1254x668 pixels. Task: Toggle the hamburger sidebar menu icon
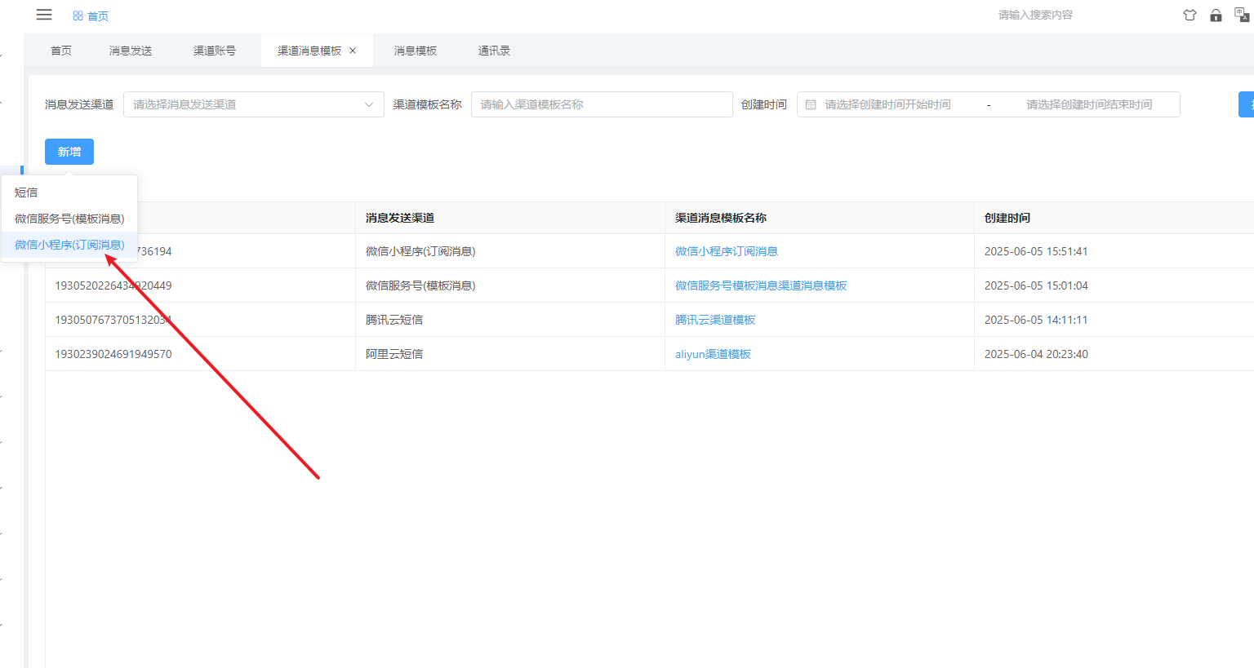44,15
